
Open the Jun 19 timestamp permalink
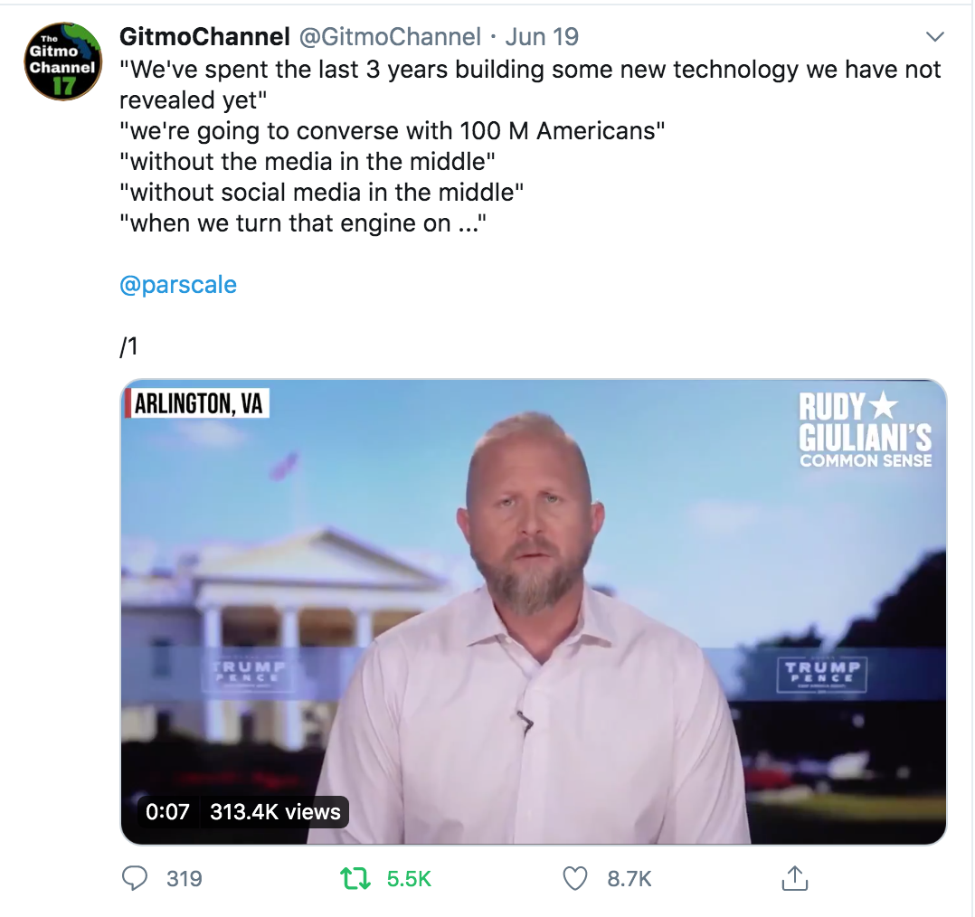point(542,37)
